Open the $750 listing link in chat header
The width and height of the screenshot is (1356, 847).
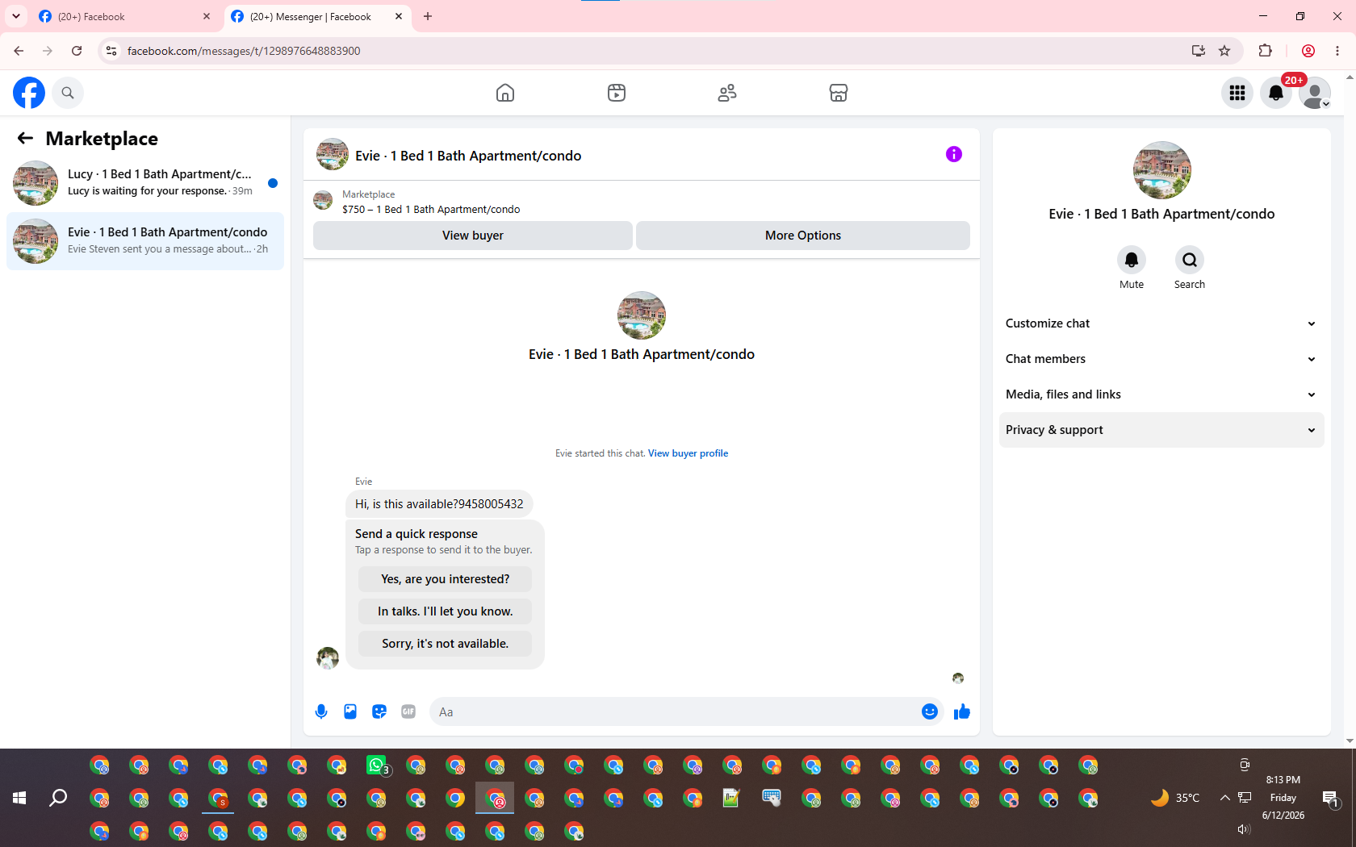431,210
